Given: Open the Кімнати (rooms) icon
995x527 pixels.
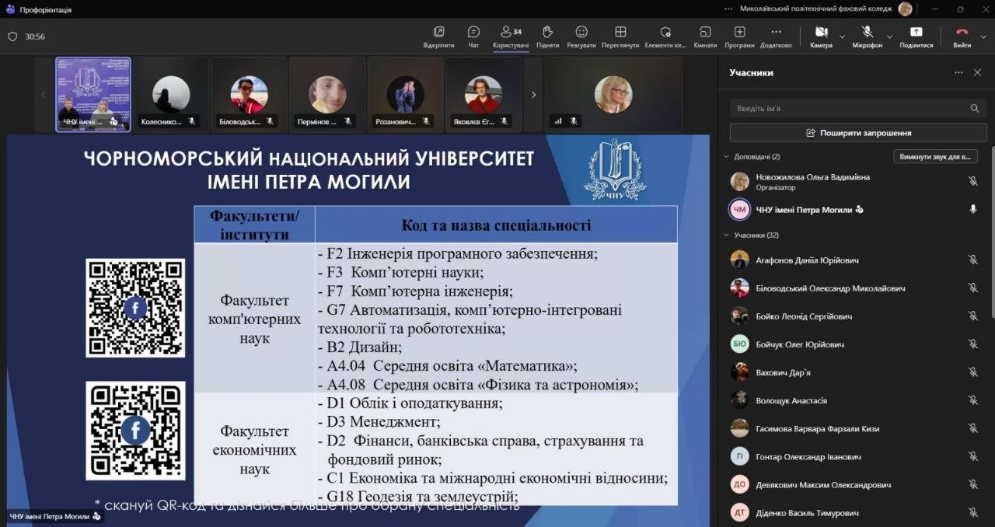Looking at the screenshot, I should pyautogui.click(x=705, y=36).
